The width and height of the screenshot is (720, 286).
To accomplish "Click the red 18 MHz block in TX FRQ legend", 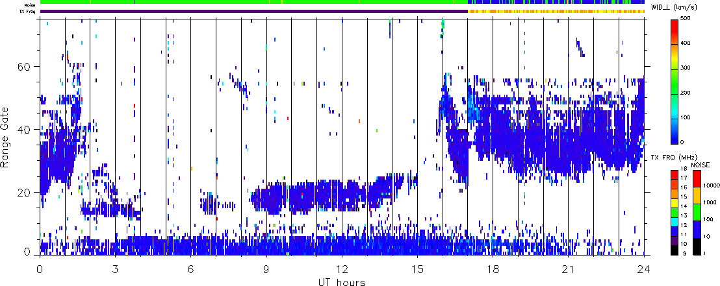I will click(674, 174).
